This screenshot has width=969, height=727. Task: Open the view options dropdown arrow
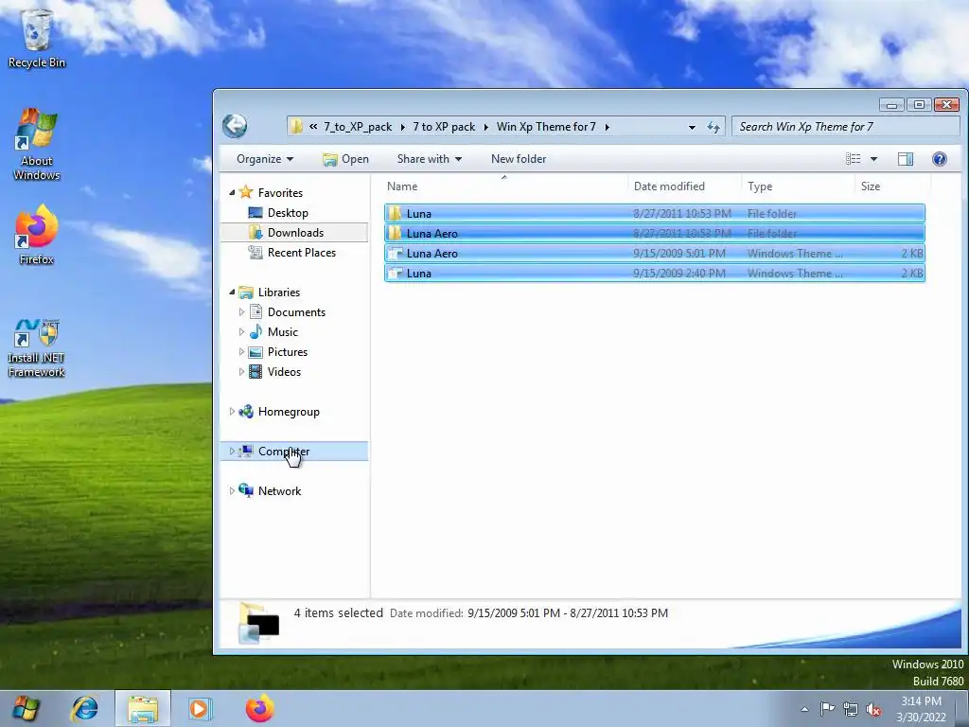click(x=873, y=159)
